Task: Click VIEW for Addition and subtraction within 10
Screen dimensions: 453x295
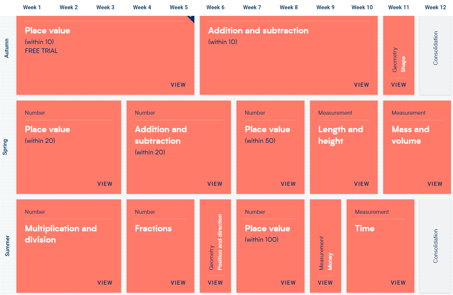Action: tap(361, 85)
